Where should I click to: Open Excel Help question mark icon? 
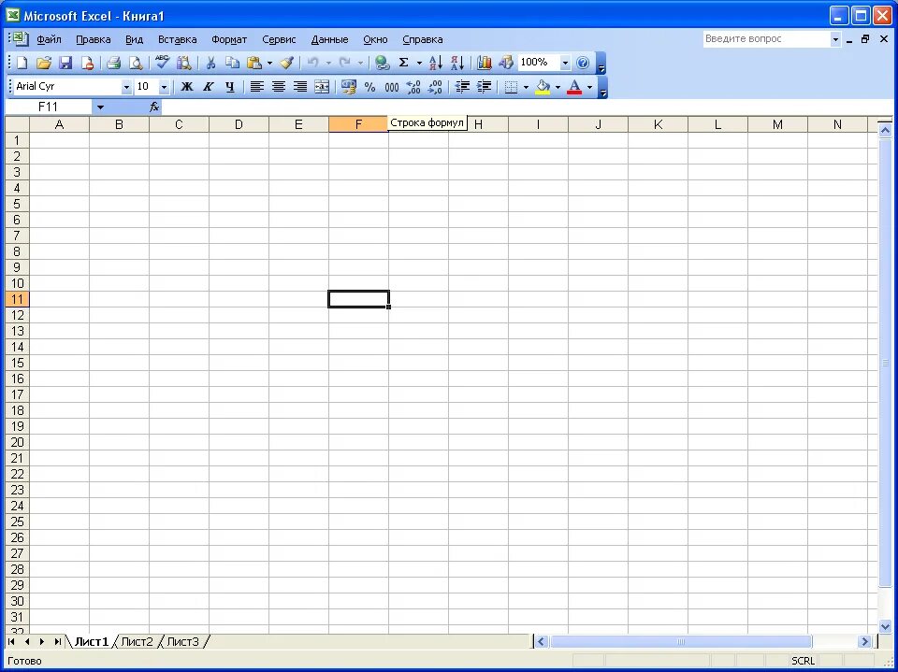click(x=583, y=63)
